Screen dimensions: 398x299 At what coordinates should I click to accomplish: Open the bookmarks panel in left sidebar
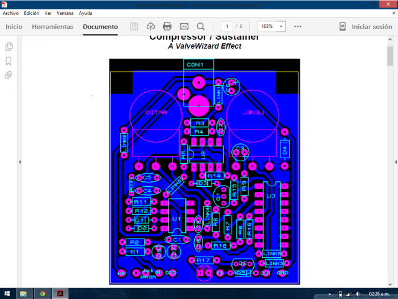point(9,61)
